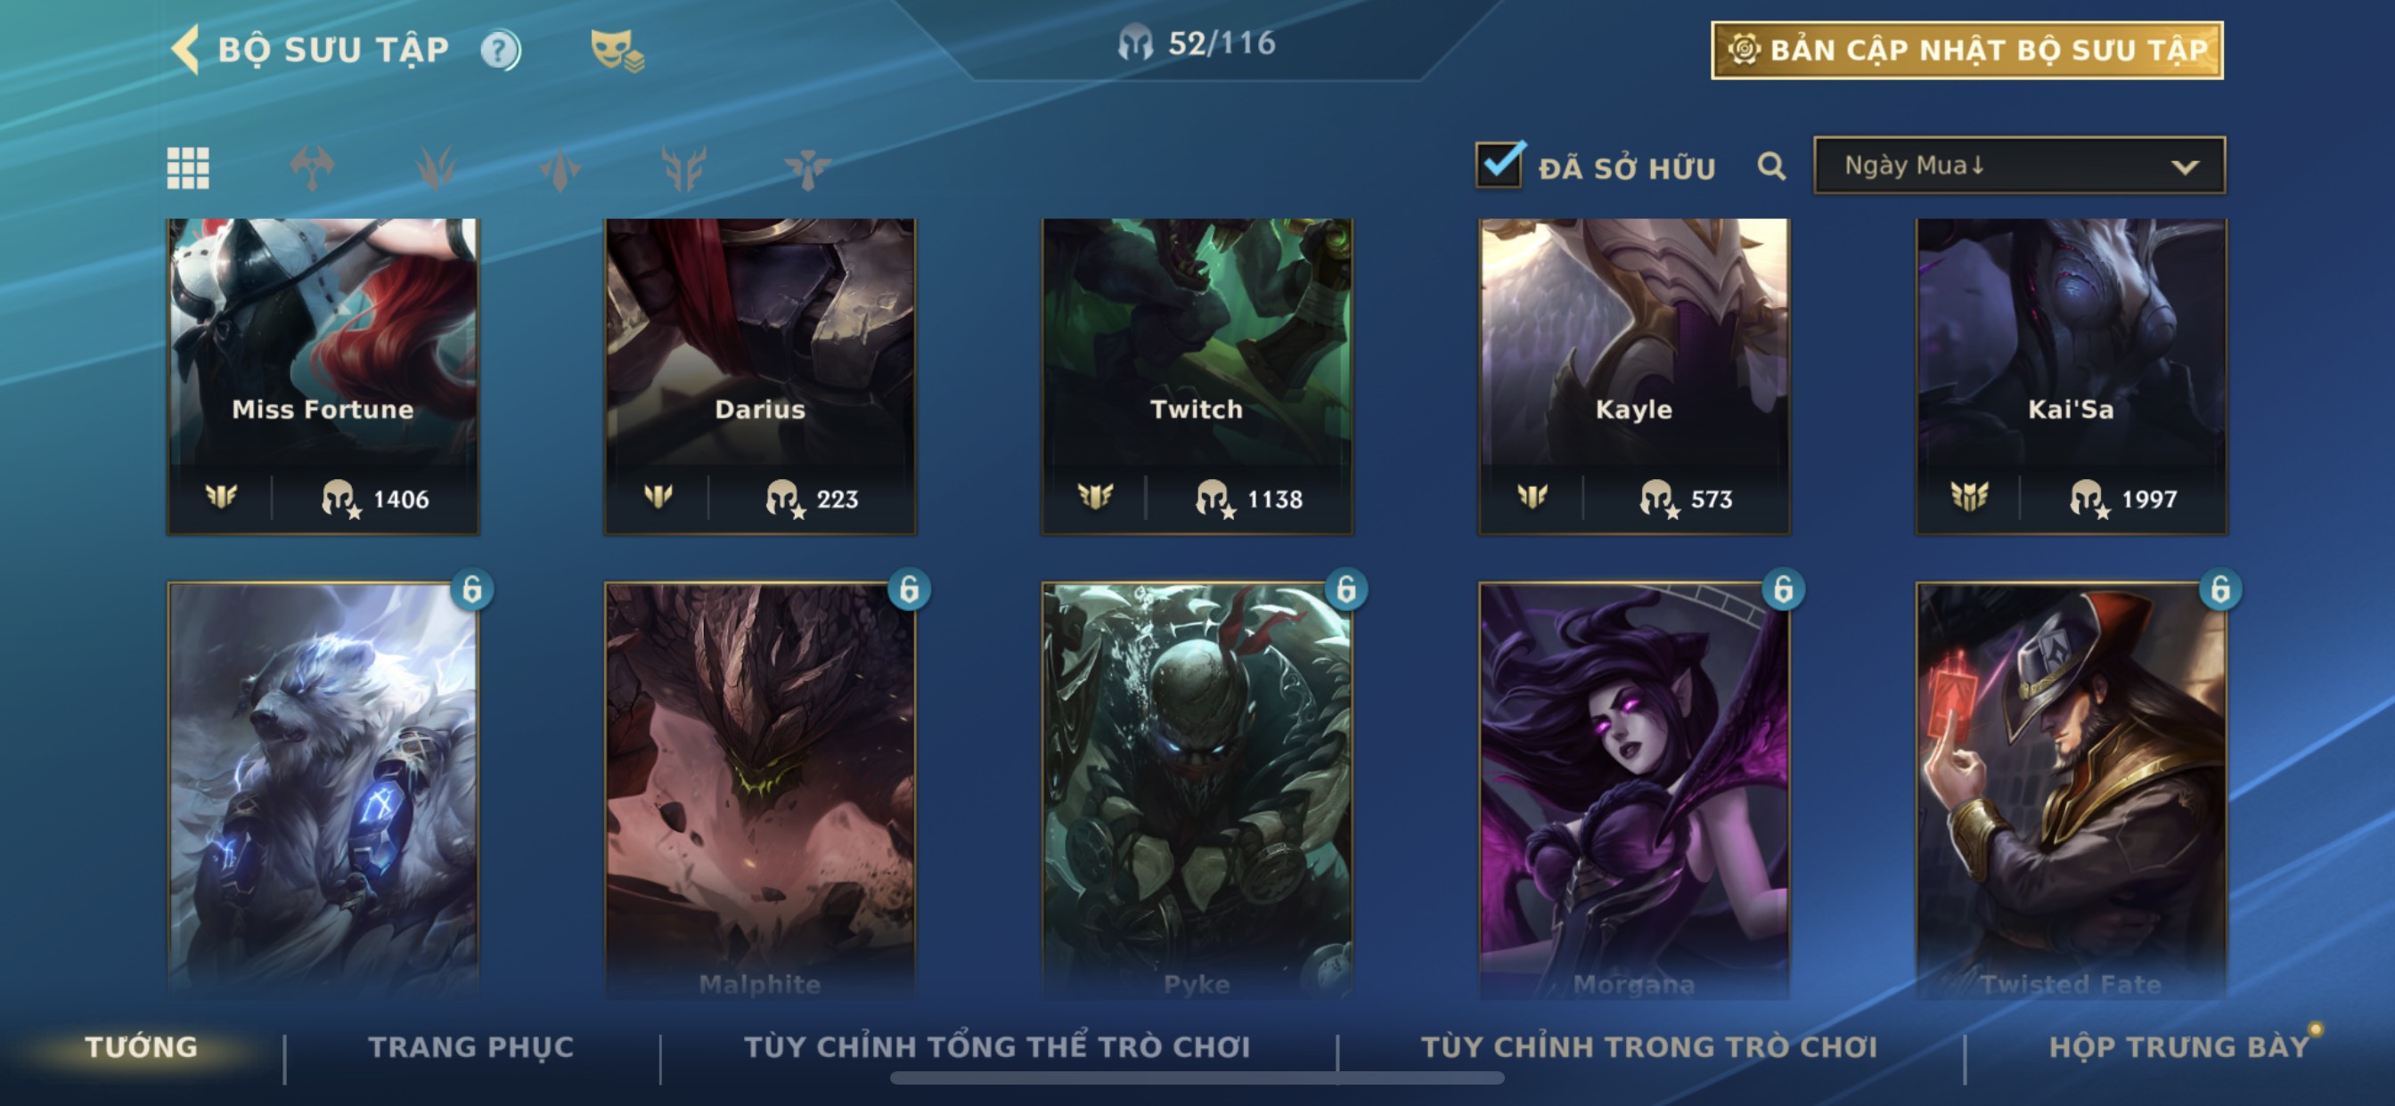Viewport: 2395px width, 1106px height.
Task: Filter champions by the second role icon
Action: (436, 168)
